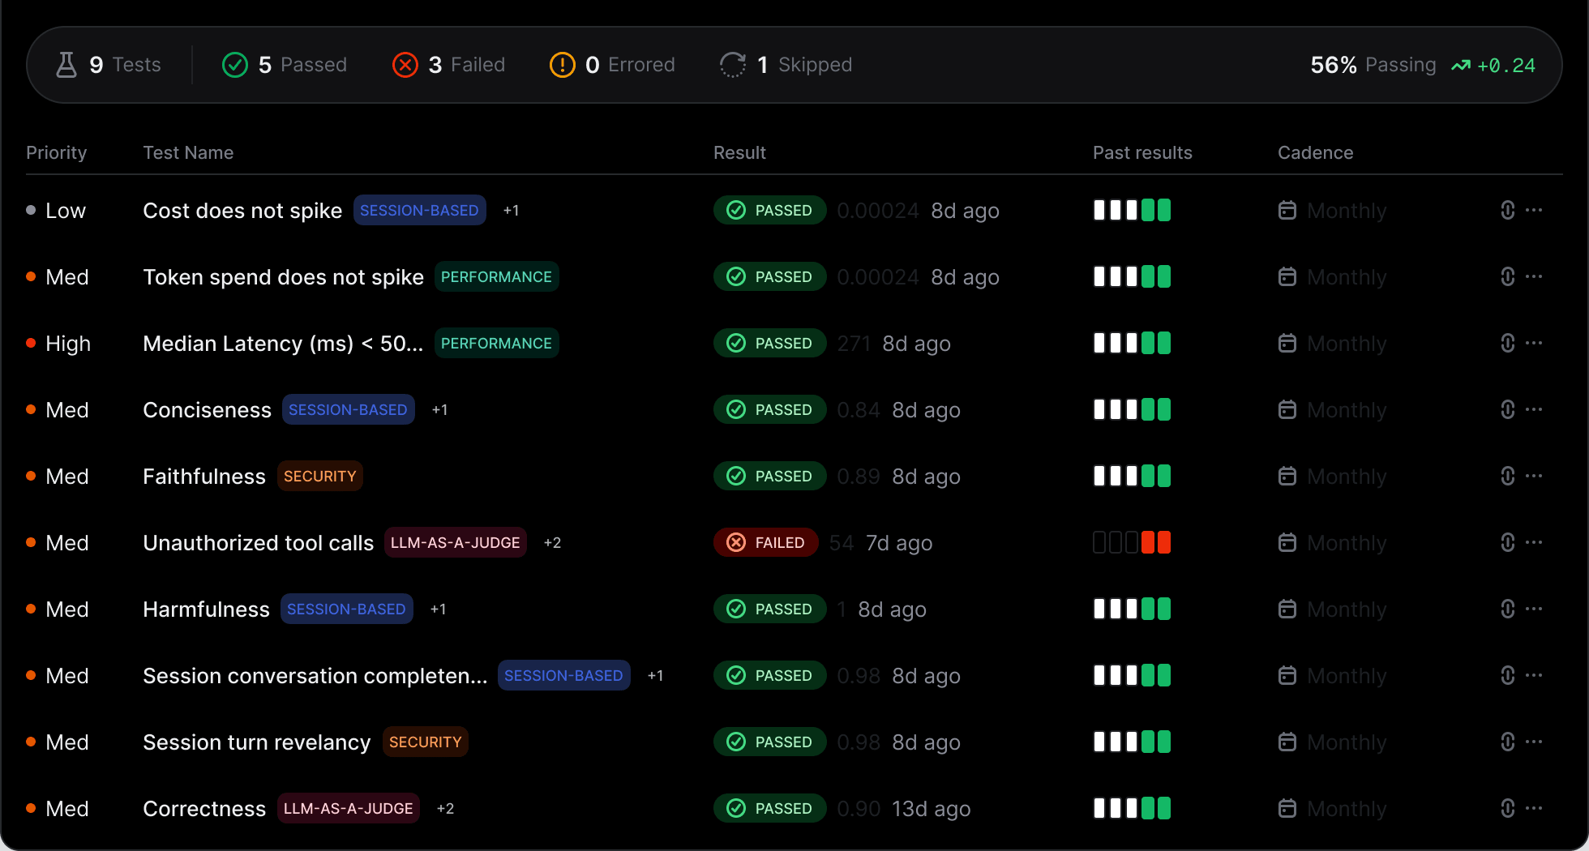Screen dimensions: 1589x851
Task: Click the flask icon beside 9 Tests
Action: pos(66,65)
